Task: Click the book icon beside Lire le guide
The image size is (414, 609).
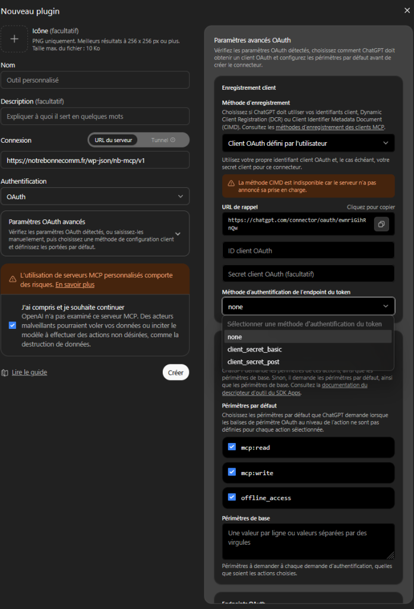Action: coord(5,372)
